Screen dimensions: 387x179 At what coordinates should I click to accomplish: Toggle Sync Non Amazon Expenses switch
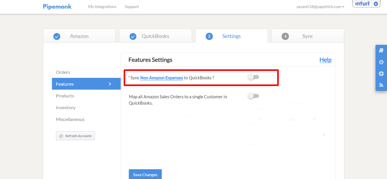[253, 77]
